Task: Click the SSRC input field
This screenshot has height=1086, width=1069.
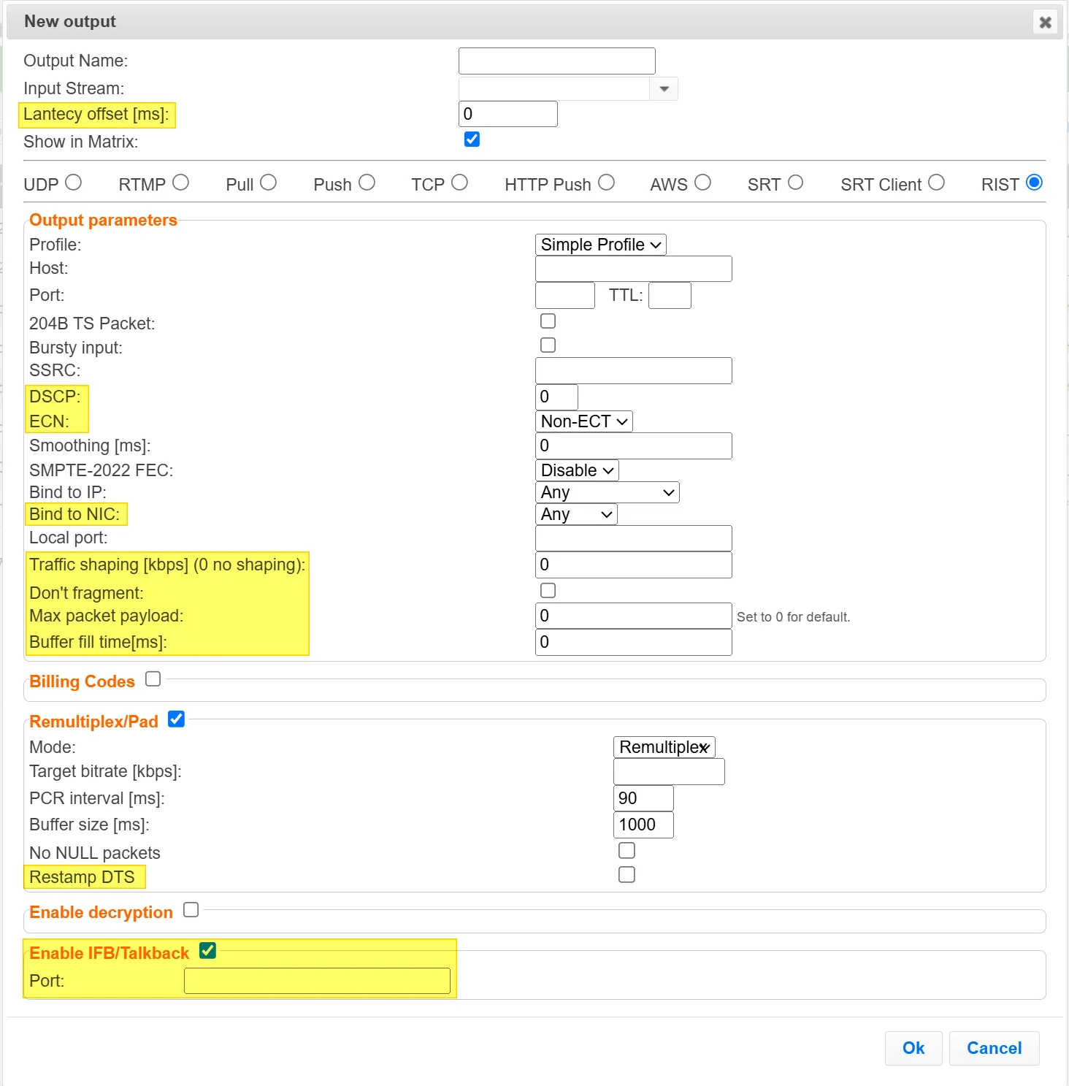Action: pyautogui.click(x=633, y=370)
